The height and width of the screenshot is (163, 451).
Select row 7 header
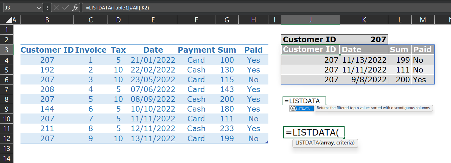(x=8, y=89)
